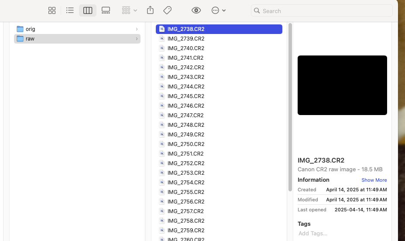
Task: Click the IMG_2750.CR2 file icon
Action: (161, 144)
